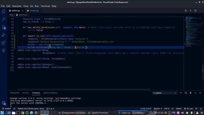
Task: Switch to Spotify Premium taskbar window
Action: click(98, 113)
